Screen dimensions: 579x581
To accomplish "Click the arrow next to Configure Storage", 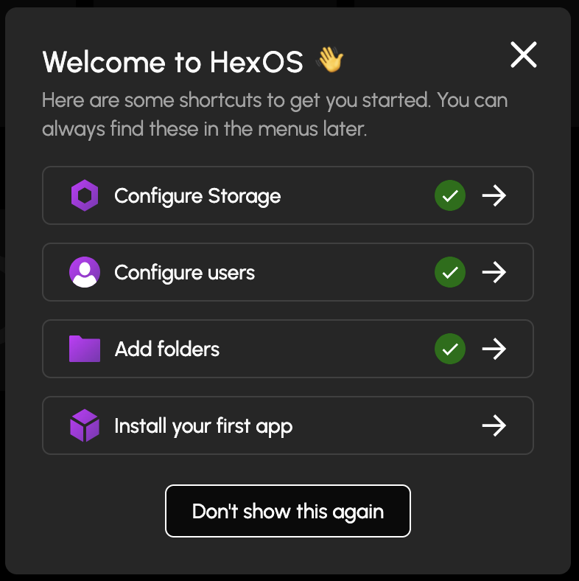I will (x=494, y=196).
